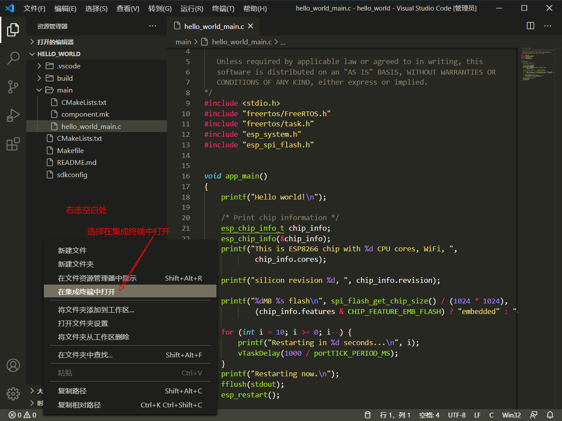This screenshot has width=562, height=421.
Task: Close the hello_world_main.c tab
Action: pos(251,26)
